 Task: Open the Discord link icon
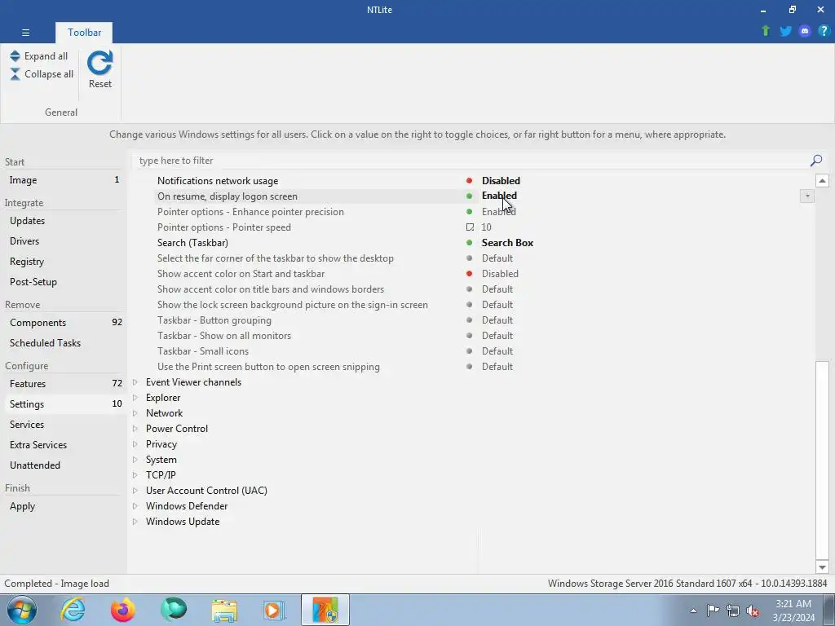click(x=805, y=31)
